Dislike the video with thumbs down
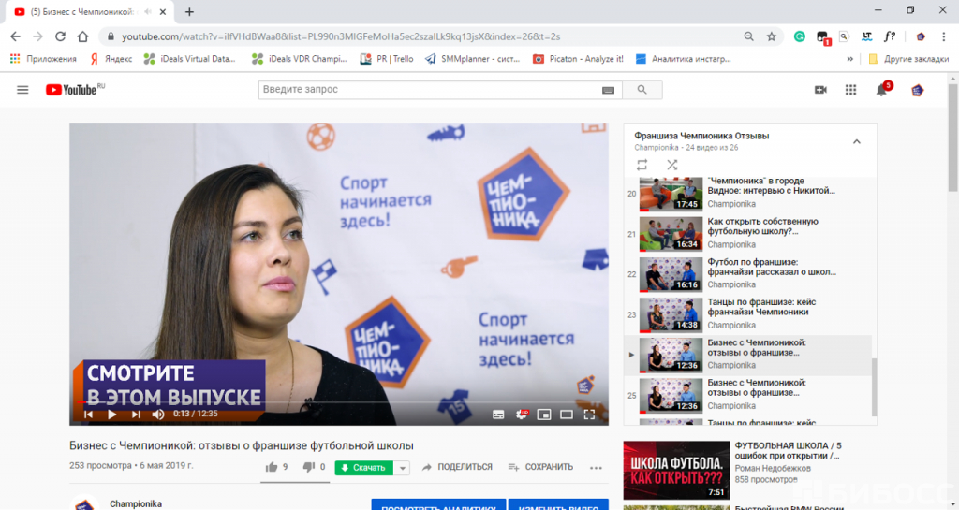Viewport: 959px width, 510px height. tap(308, 467)
